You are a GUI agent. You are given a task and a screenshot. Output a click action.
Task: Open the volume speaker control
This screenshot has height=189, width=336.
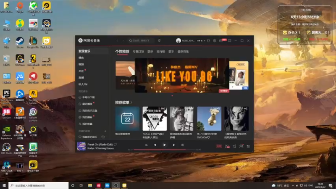(x=234, y=146)
